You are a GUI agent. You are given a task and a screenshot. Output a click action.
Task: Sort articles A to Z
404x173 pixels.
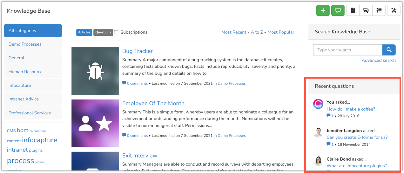(257, 32)
